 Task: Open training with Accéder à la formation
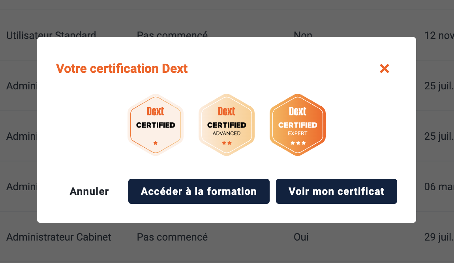pyautogui.click(x=199, y=191)
